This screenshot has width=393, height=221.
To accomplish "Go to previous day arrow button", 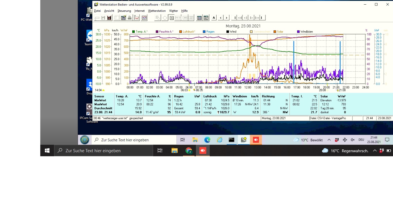I will pyautogui.click(x=221, y=18).
